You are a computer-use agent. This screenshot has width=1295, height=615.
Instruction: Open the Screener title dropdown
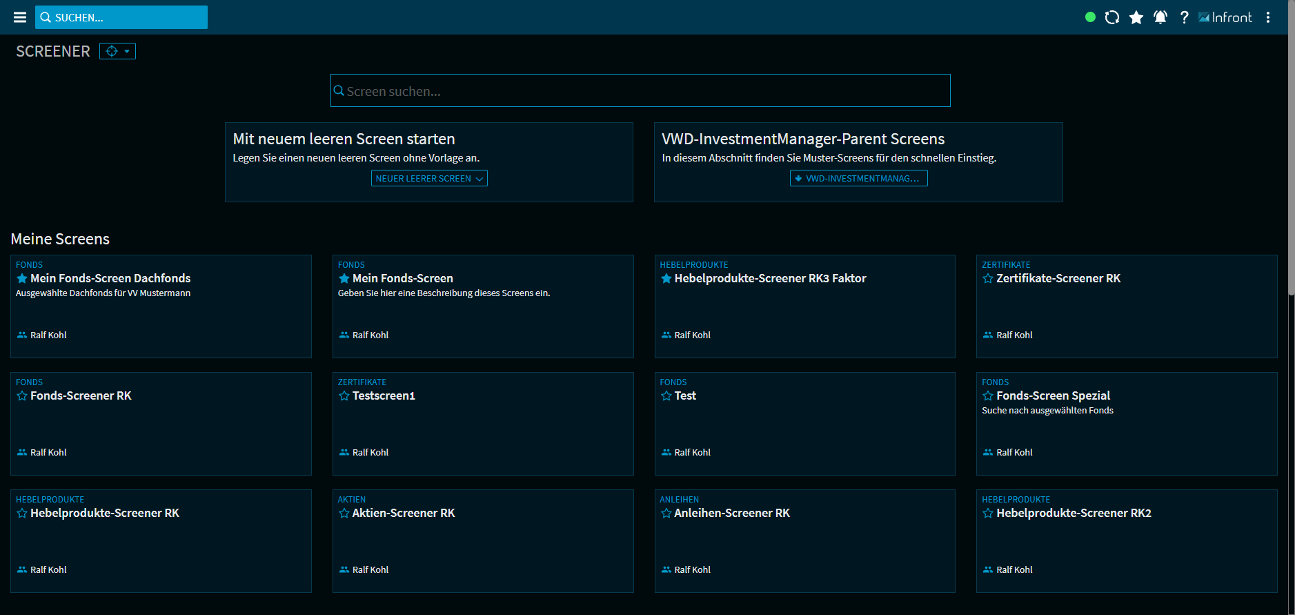point(117,51)
